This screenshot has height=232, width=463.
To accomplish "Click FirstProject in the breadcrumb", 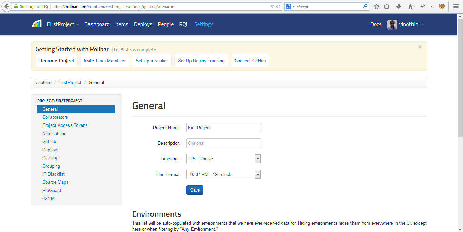I will click(70, 82).
